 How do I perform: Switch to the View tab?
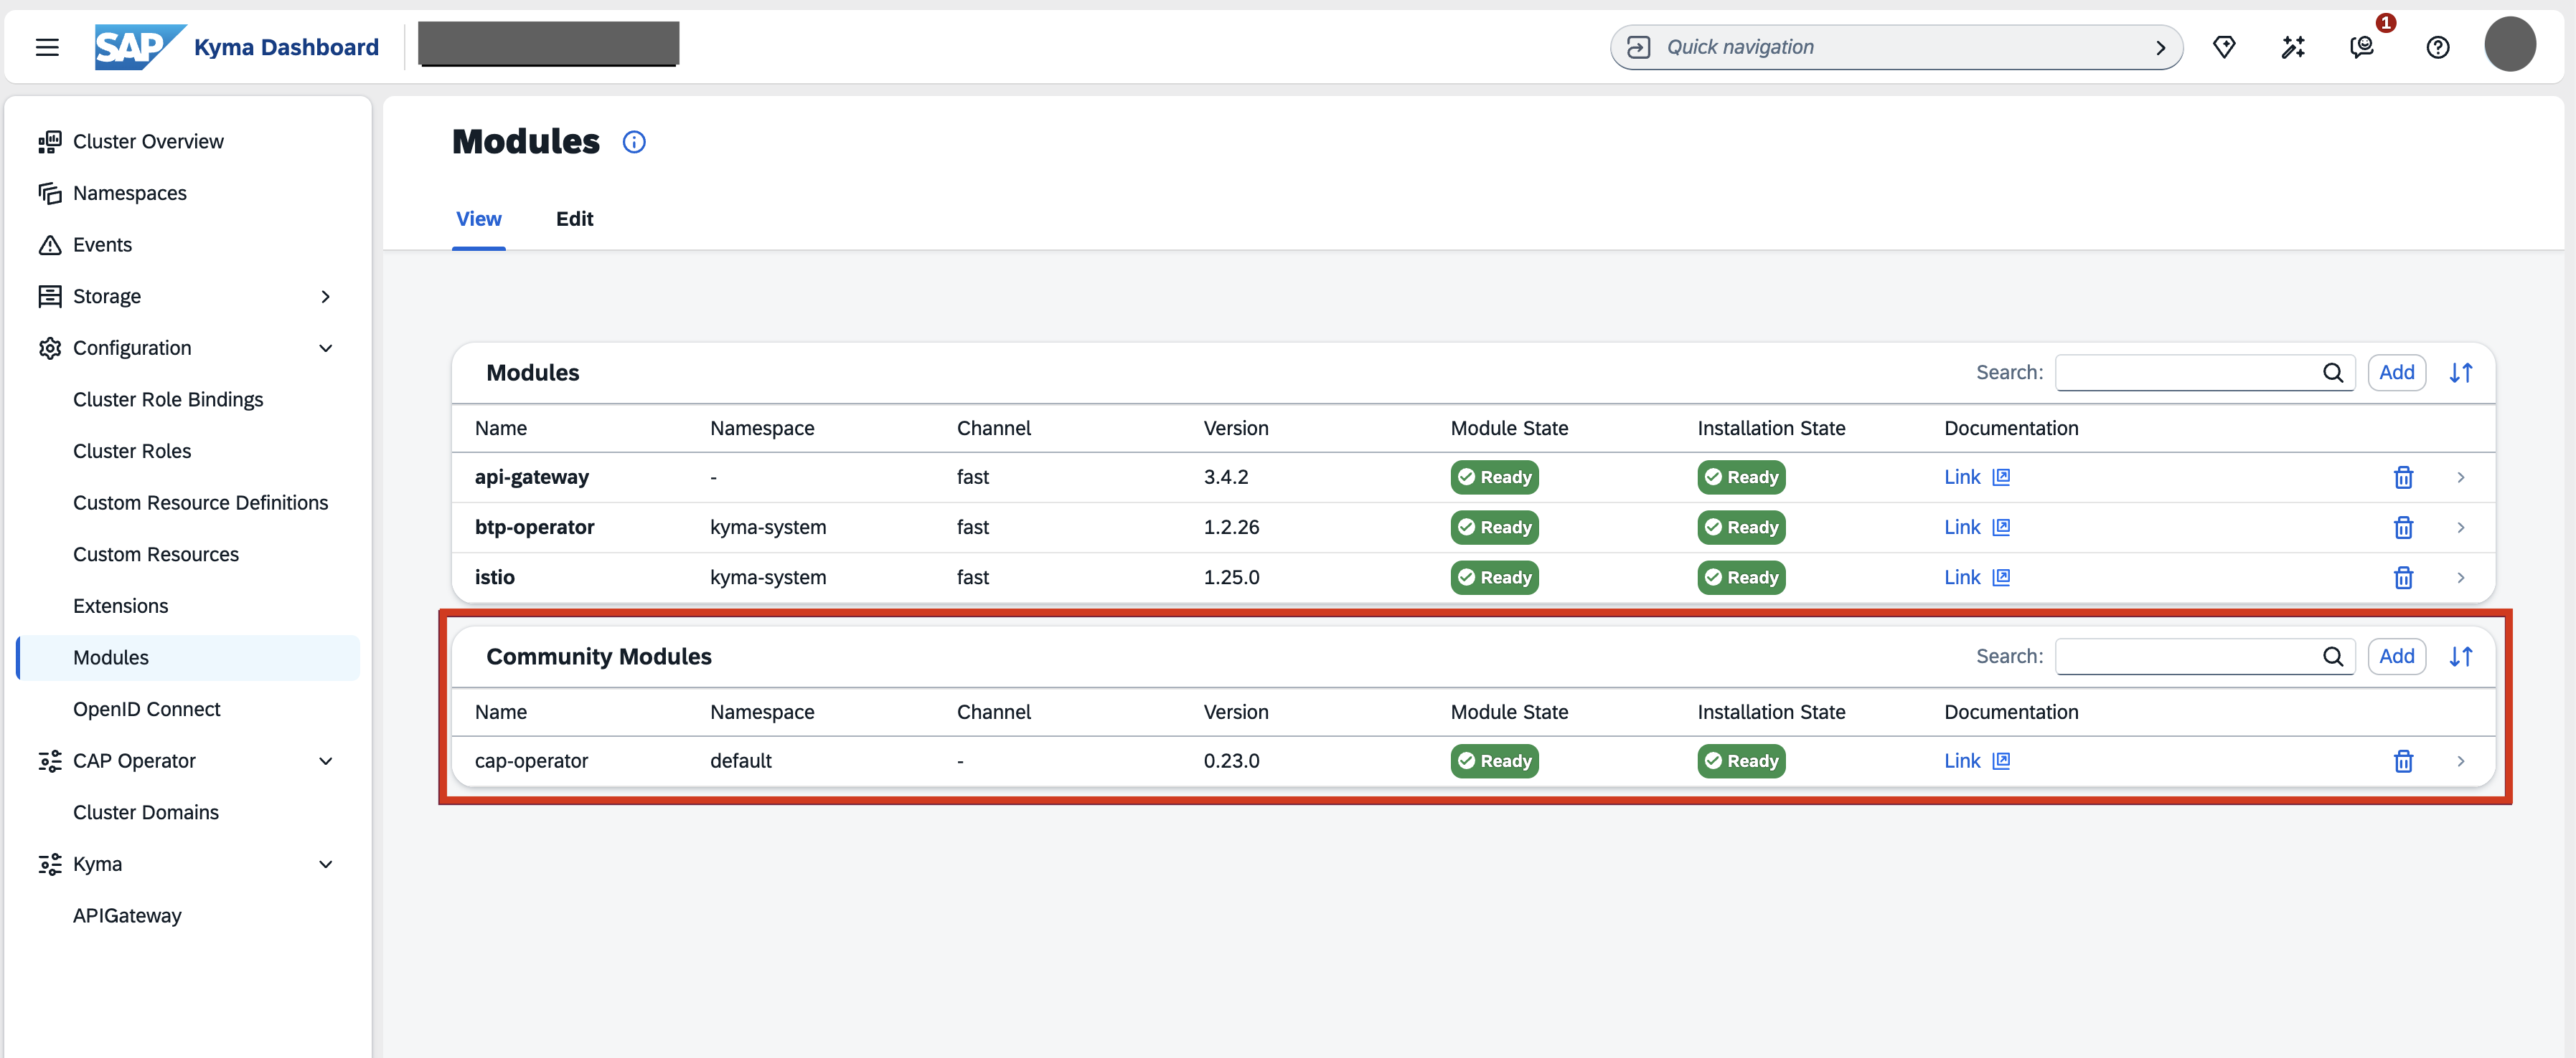coord(479,219)
